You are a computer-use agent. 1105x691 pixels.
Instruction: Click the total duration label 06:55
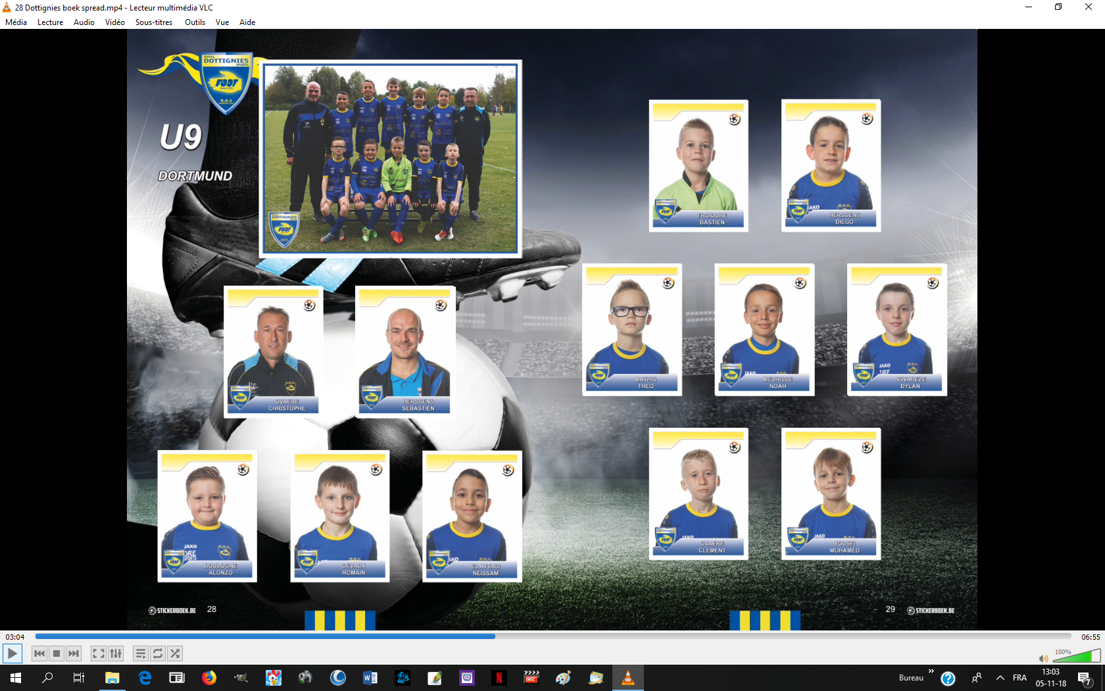[1090, 637]
